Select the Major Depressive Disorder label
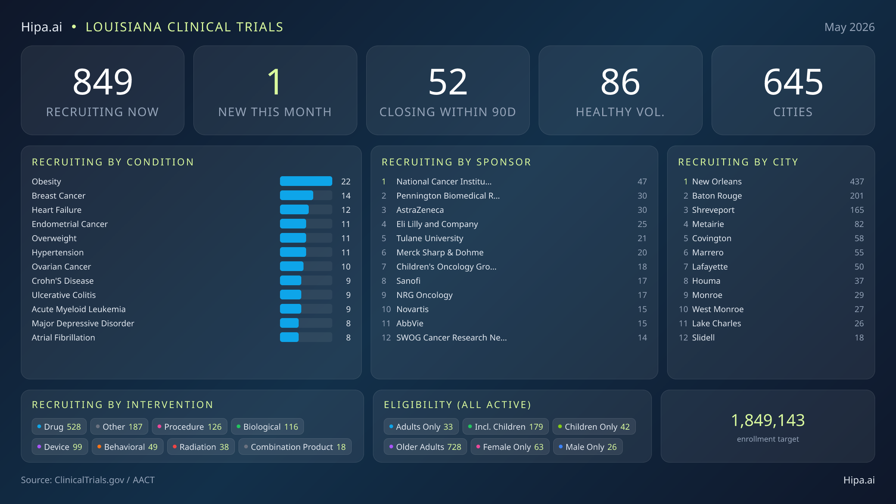The height and width of the screenshot is (504, 896). pos(83,323)
